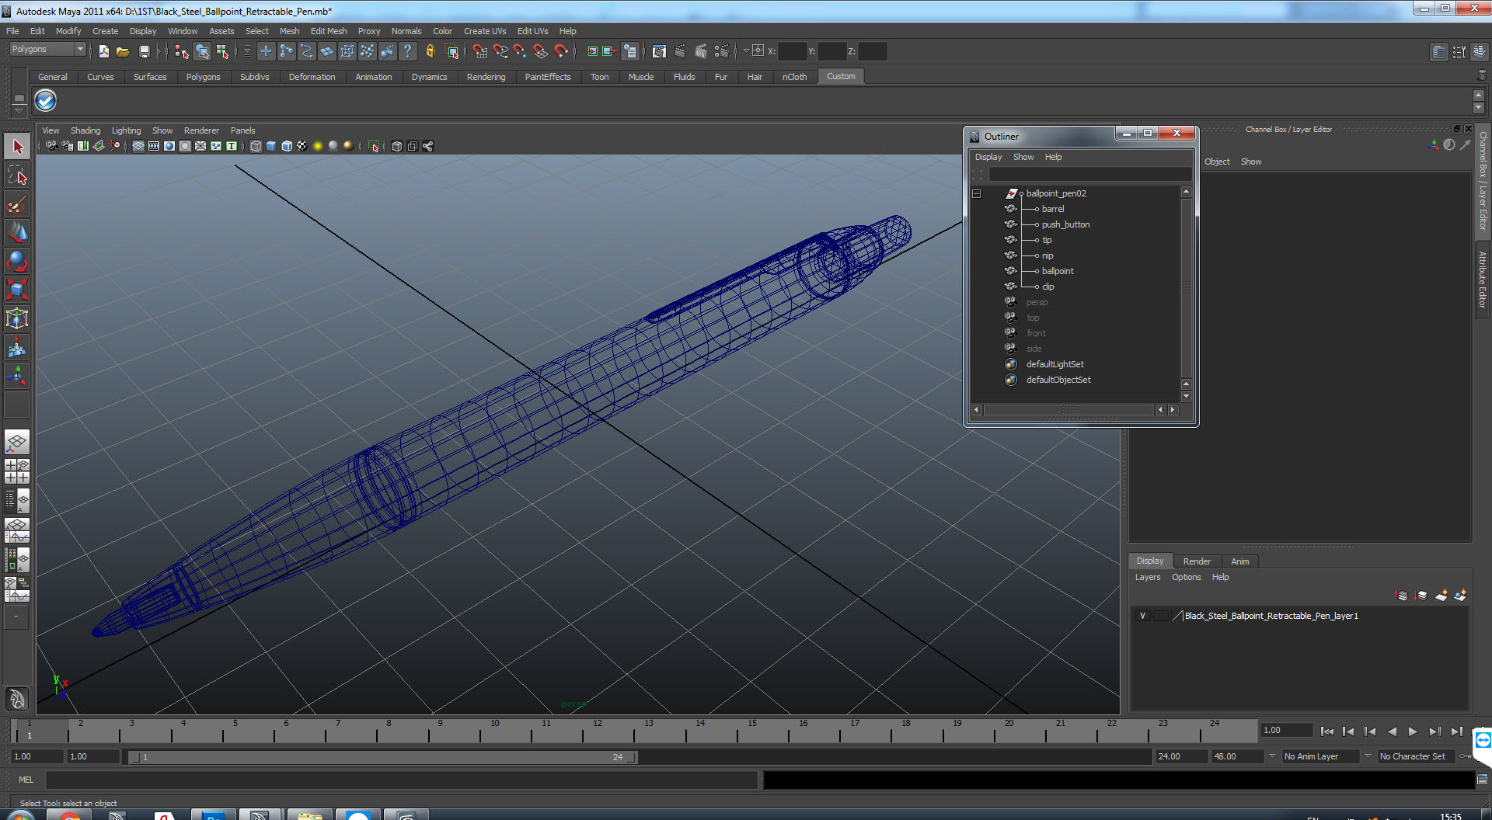
Task: Open the Polygons menu set dropdown
Action: (x=47, y=49)
